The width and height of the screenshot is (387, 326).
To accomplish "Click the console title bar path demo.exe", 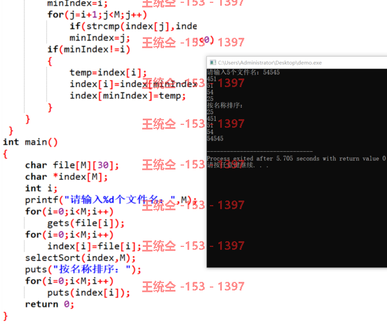I will tap(270, 62).
